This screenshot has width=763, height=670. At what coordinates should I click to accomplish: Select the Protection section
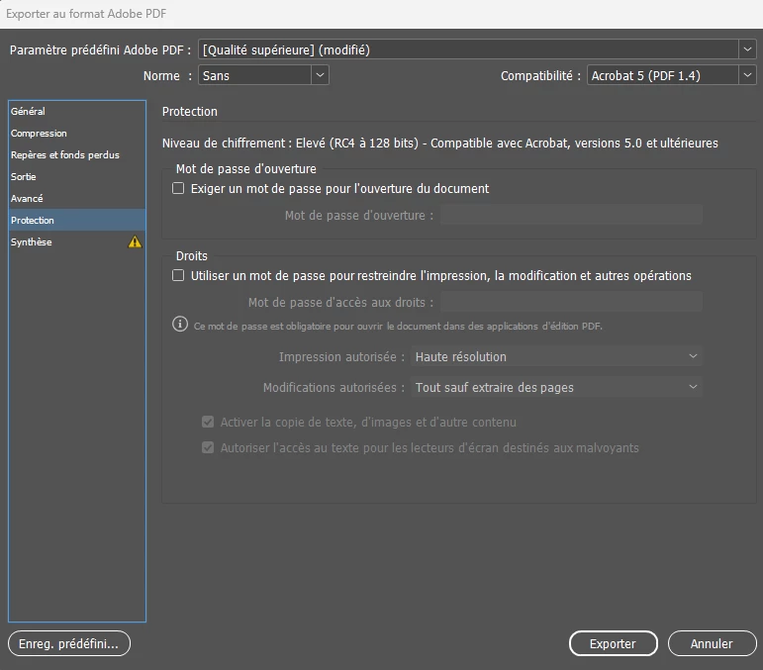pyautogui.click(x=77, y=220)
